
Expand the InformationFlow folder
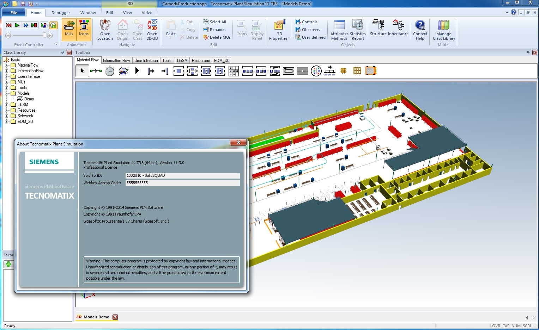coord(6,71)
